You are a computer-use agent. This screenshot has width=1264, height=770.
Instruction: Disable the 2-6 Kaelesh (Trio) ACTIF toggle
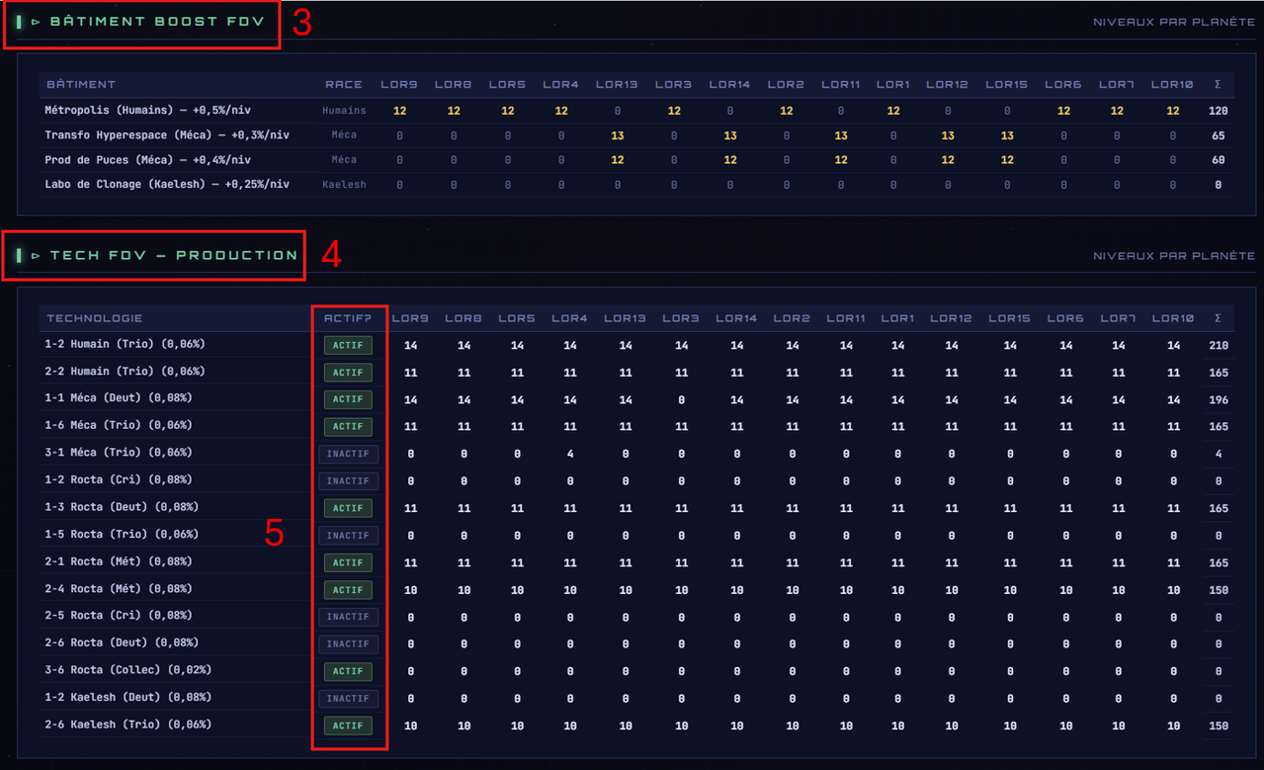[348, 726]
